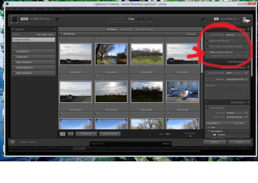Collapse the Source panel triangle
Image resolution: width=258 pixels, height=183 pixels.
click(x=13, y=29)
